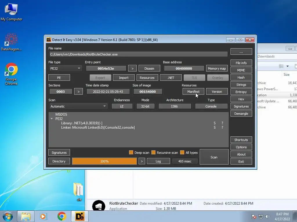Click arrow button beside progress bar
The image size is (297, 222).
pos(142,161)
